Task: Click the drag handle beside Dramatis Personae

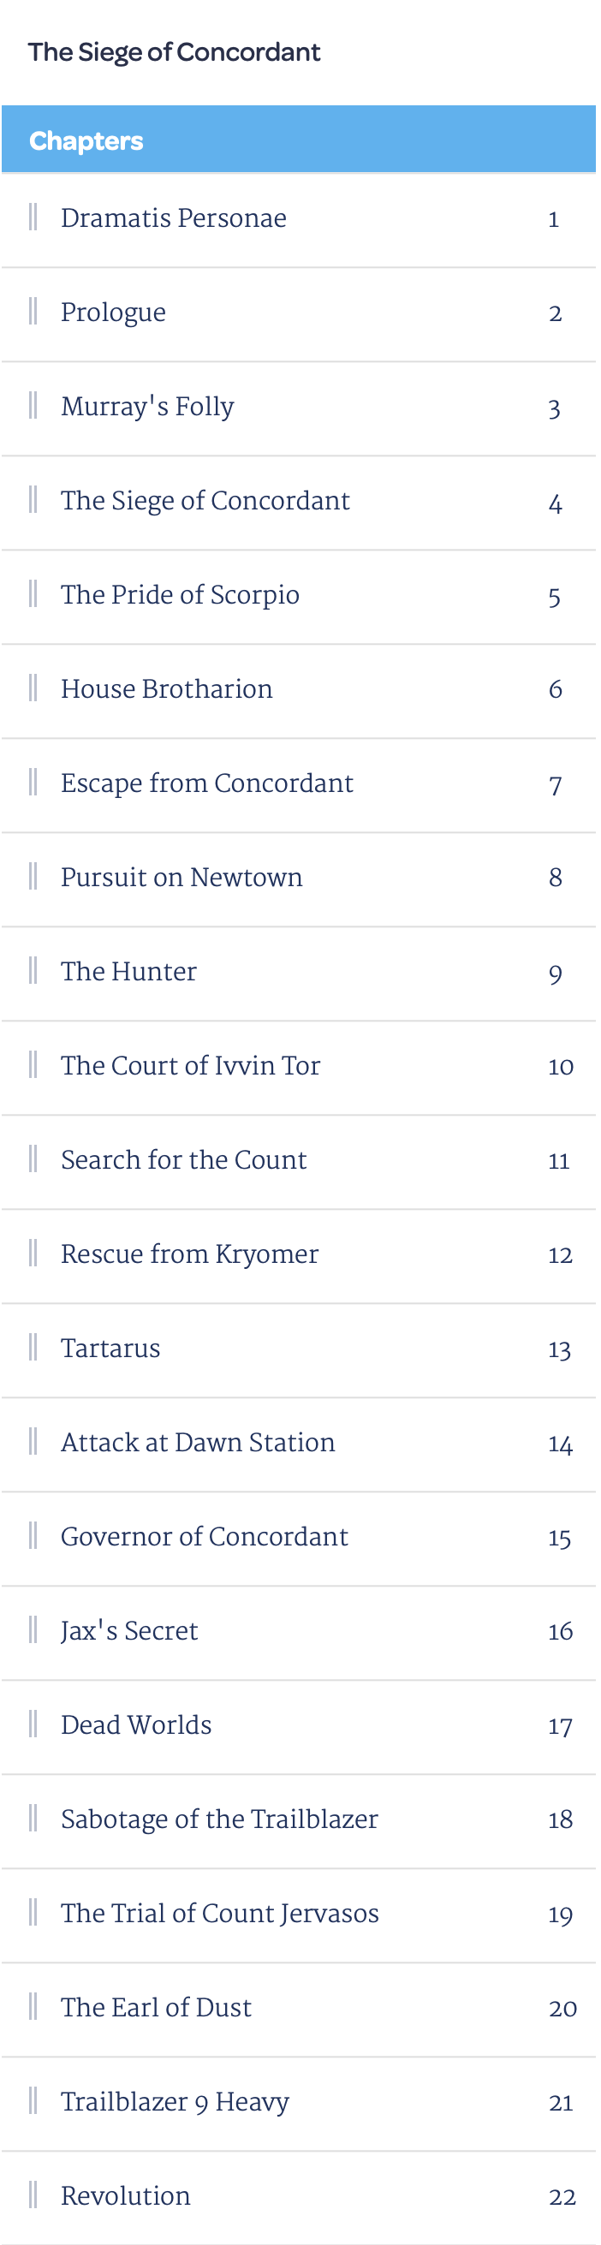Action: tap(33, 217)
